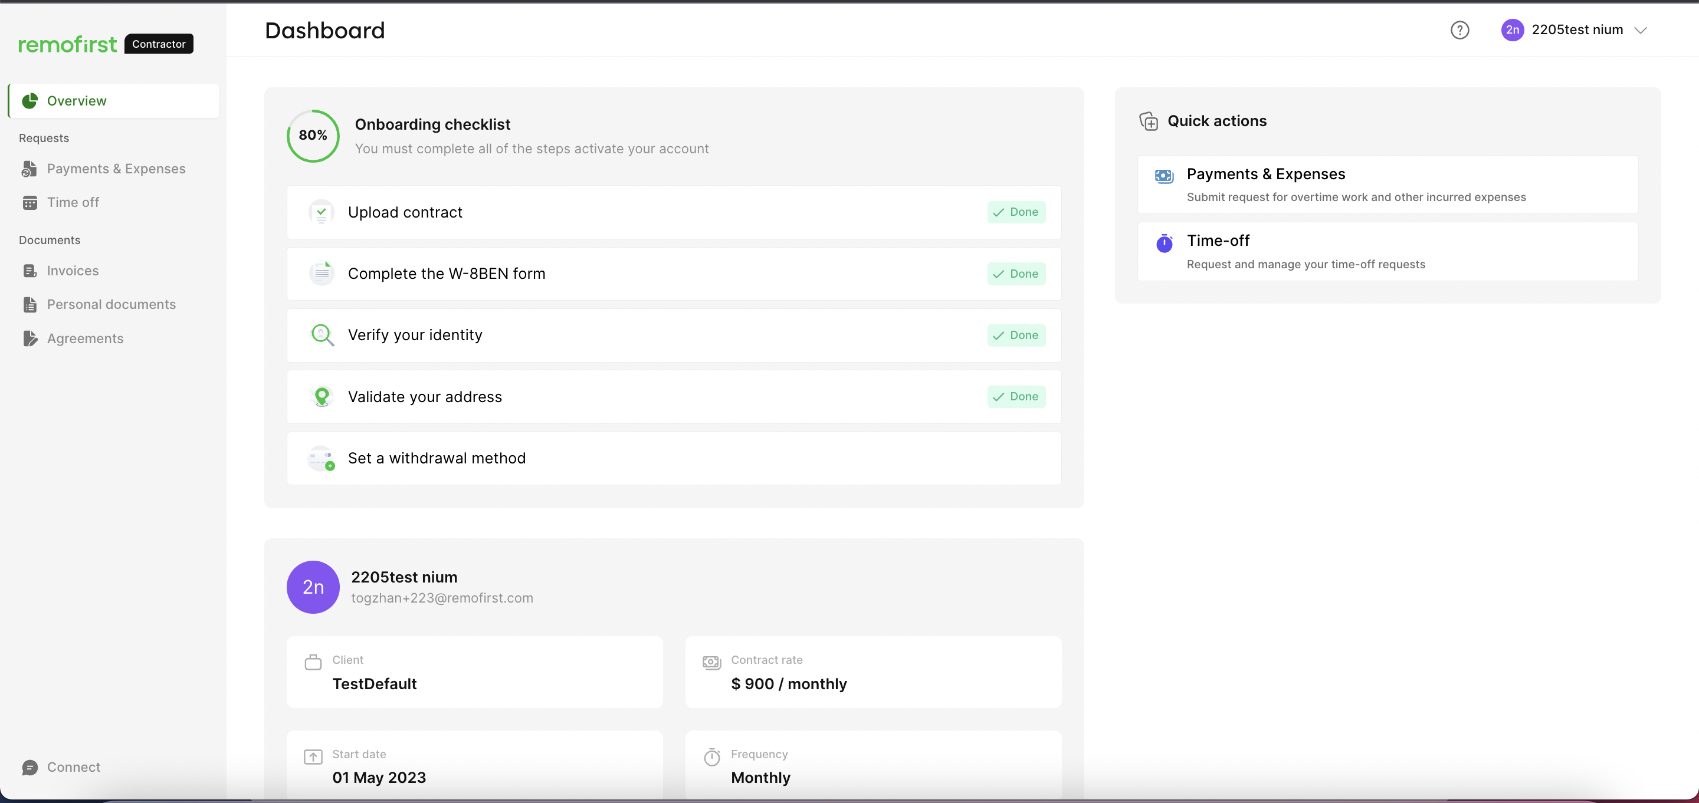Click Done badge on Verify your identity
1699x803 pixels.
click(1016, 335)
